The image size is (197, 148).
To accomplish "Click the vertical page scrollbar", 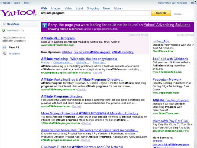I will pos(195,74).
